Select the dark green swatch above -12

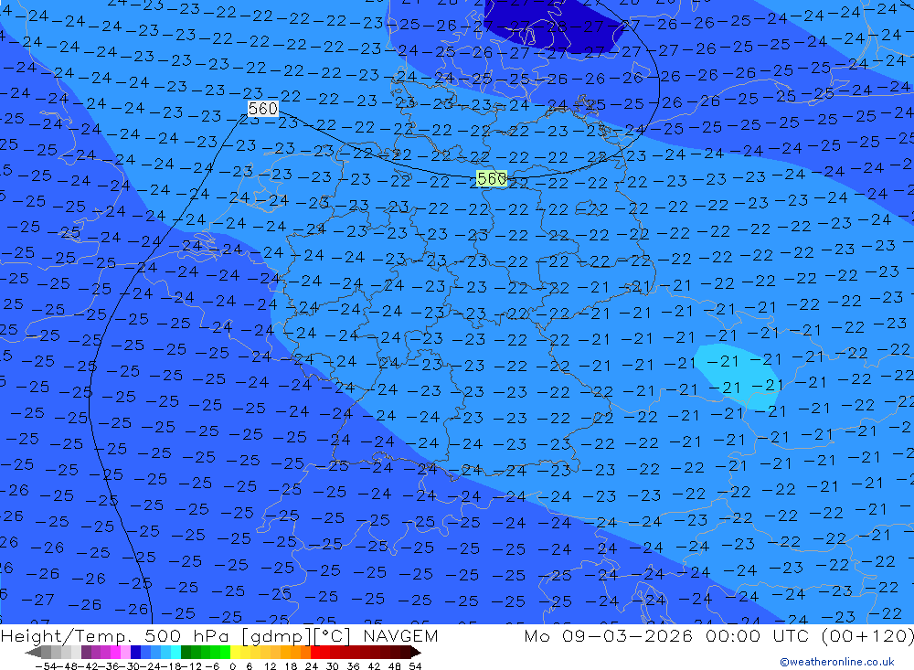click(x=186, y=652)
